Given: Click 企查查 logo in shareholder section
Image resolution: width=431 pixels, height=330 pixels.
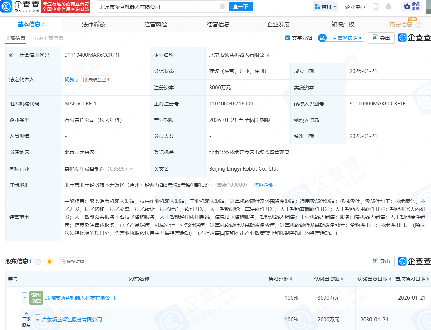Looking at the screenshot, I should click(415, 261).
